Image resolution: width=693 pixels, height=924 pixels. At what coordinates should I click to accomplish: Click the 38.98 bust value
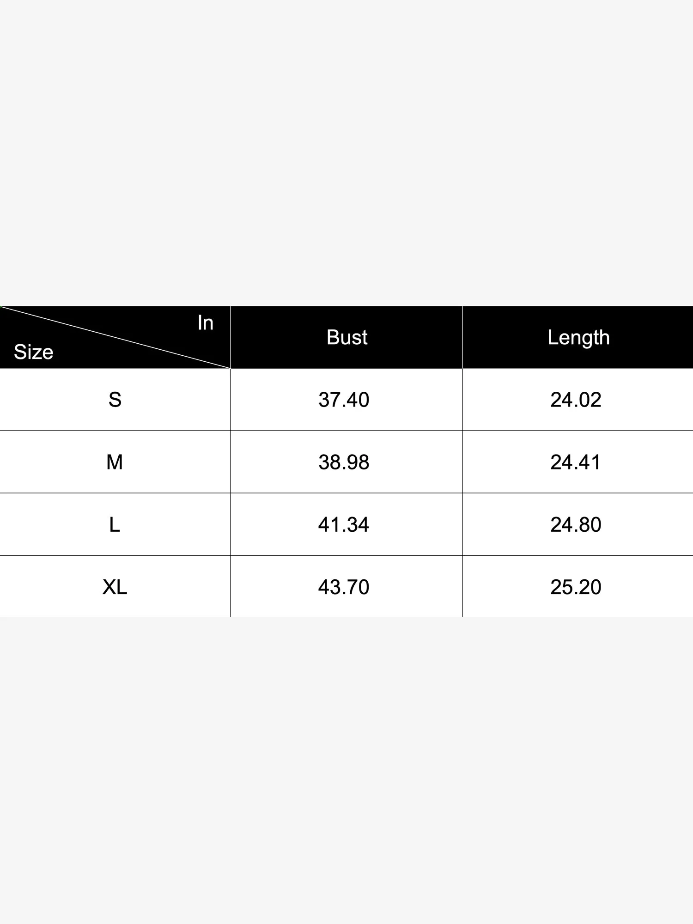coord(344,462)
